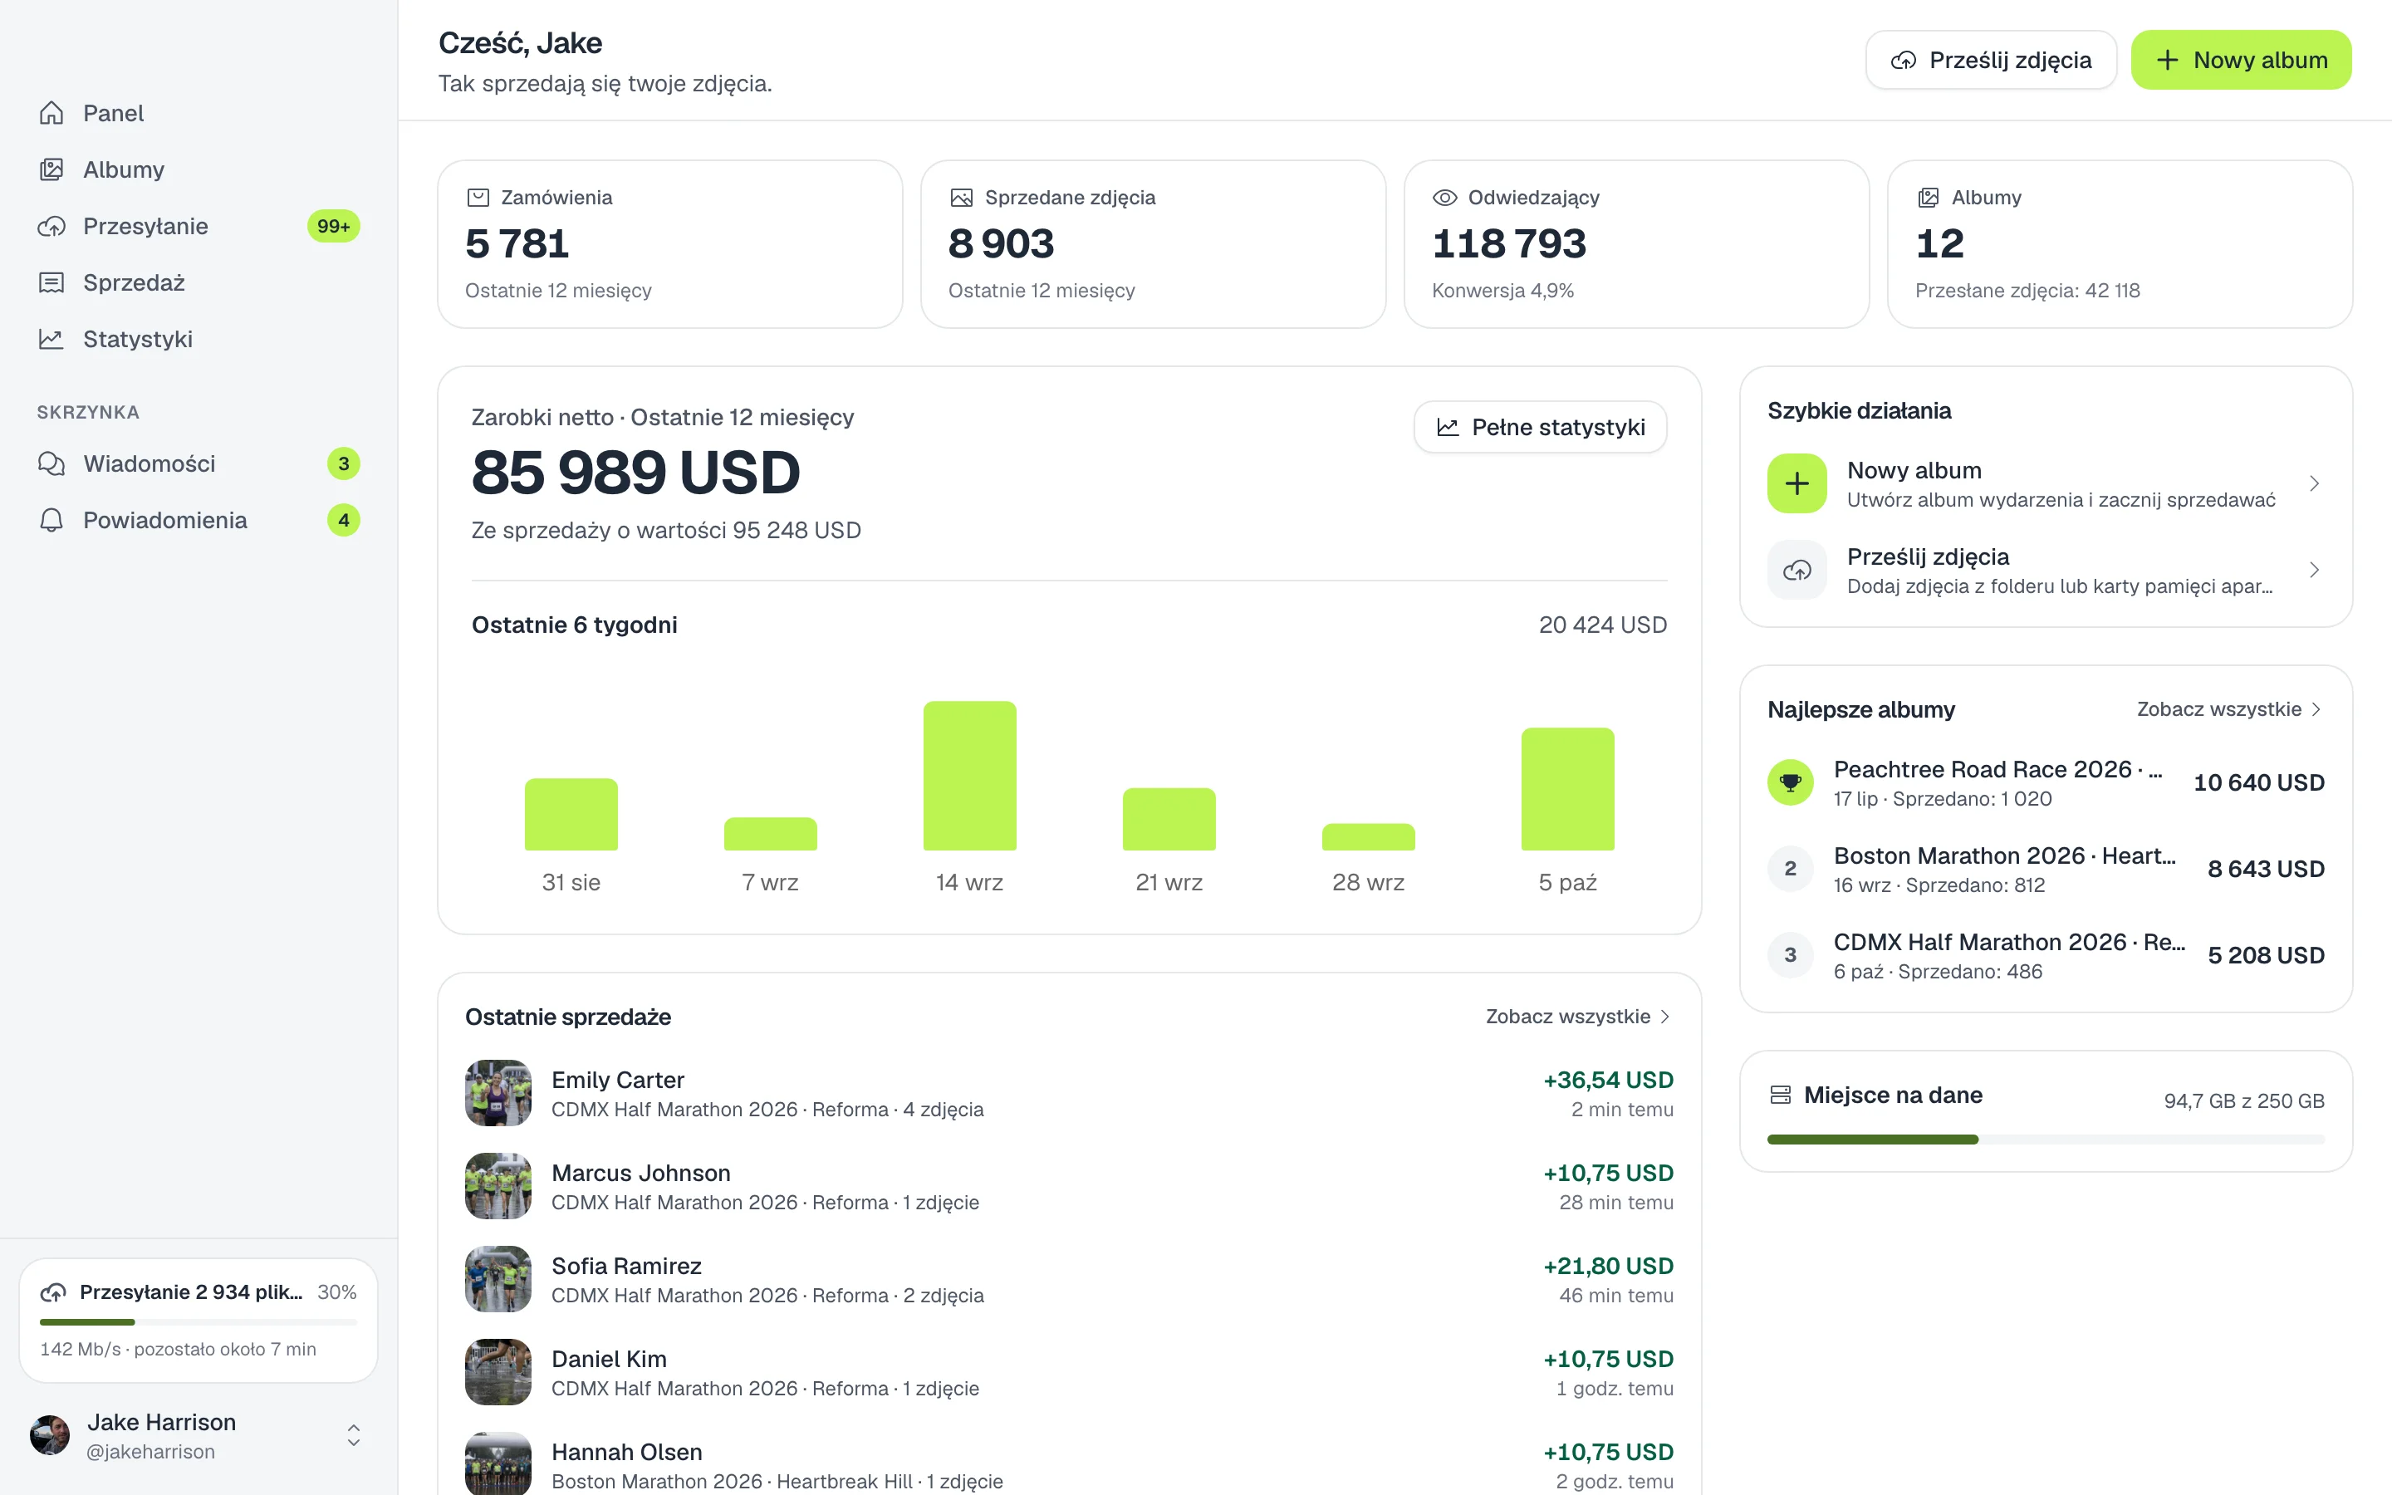
Task: Open Zobacz wszystkie in Najlepsze albumy
Action: point(2230,709)
